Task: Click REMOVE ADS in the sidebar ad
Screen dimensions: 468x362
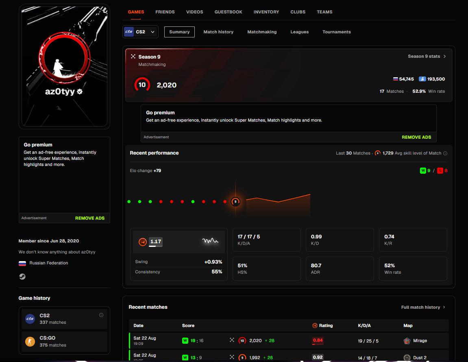Action: coord(90,218)
